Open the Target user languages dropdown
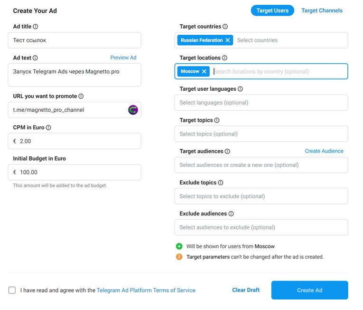This screenshot has width=363, height=310. point(261,103)
